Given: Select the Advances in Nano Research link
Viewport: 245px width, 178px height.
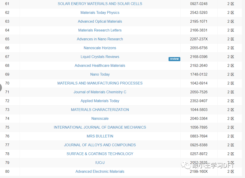Looking at the screenshot, I should tap(100, 39).
